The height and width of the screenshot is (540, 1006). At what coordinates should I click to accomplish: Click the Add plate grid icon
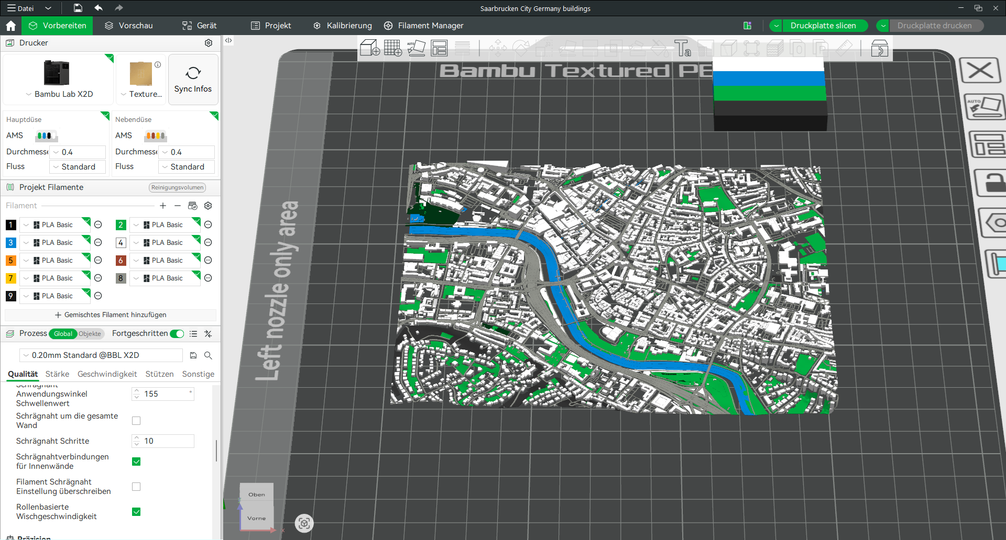click(x=393, y=48)
